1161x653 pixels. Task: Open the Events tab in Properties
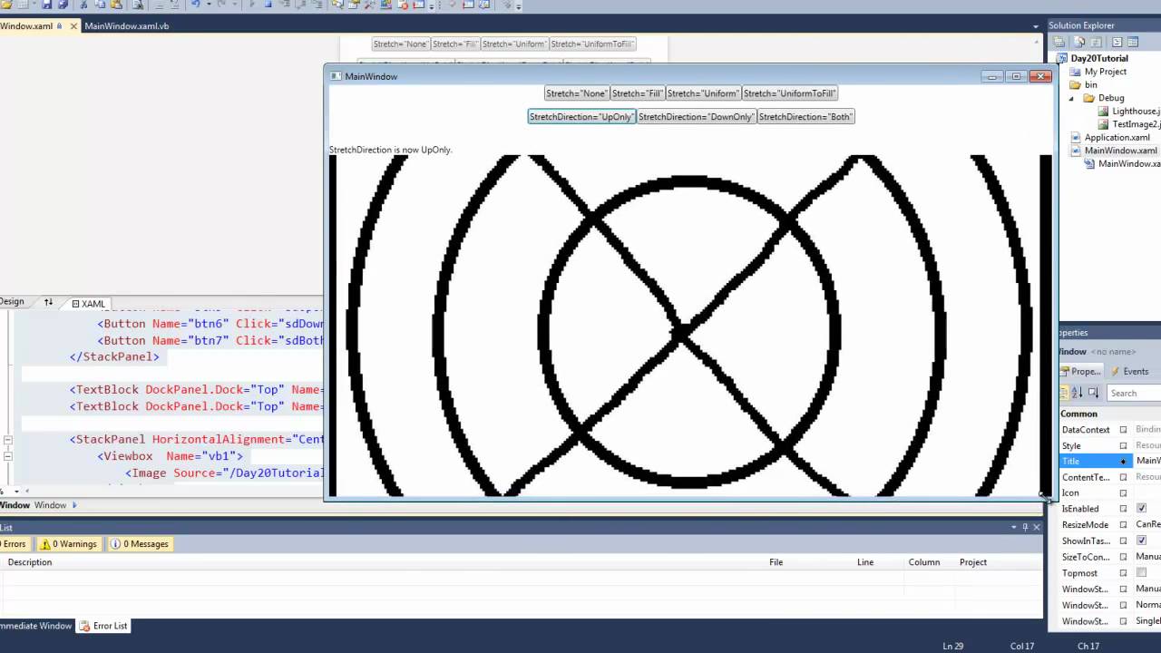click(x=1129, y=371)
